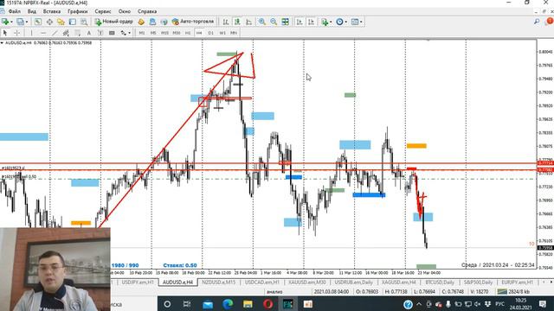
Task: Zoom in the chart
Action: point(261,22)
